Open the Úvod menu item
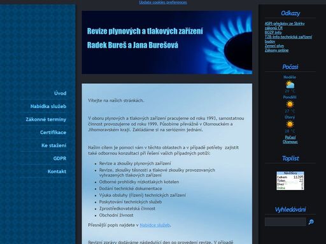 click(60, 93)
